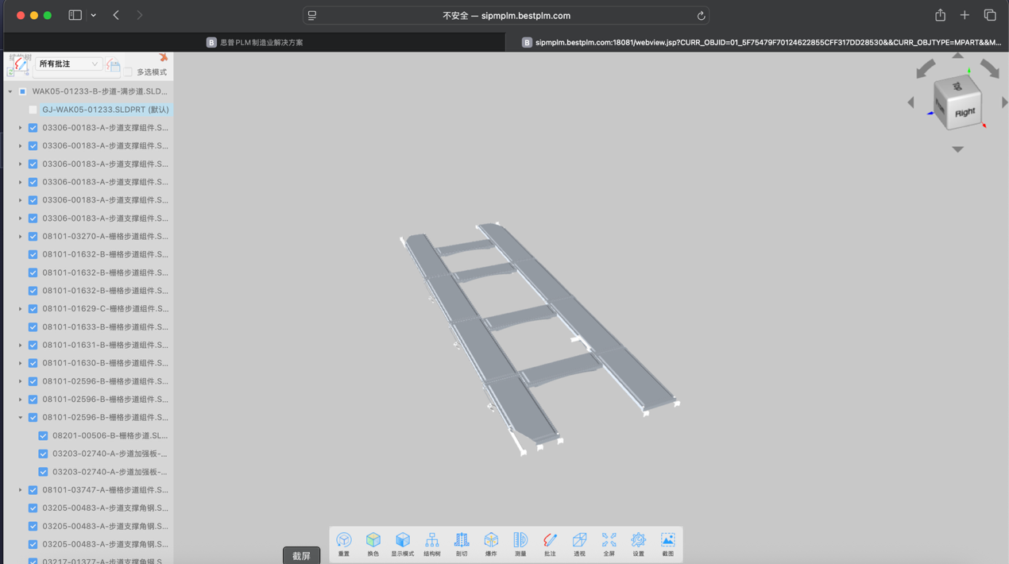This screenshot has width=1009, height=564.
Task: Expand the 08101-03270-A tree node
Action: pyautogui.click(x=21, y=236)
